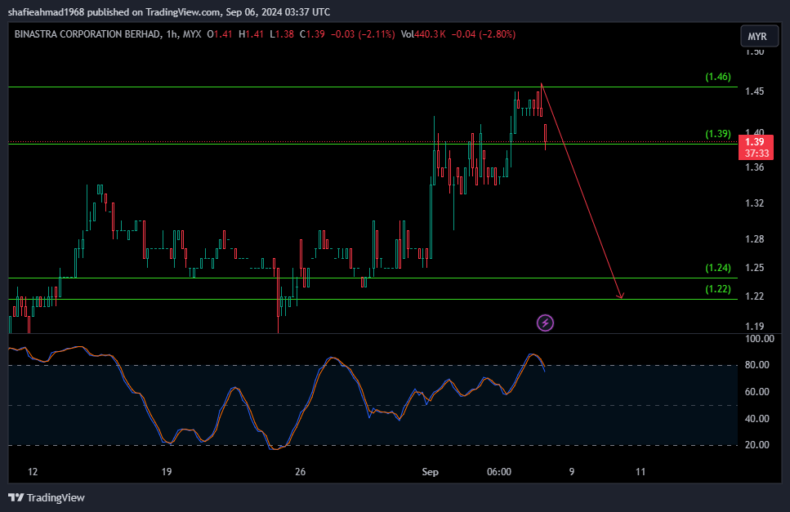Image resolution: width=790 pixels, height=512 pixels.
Task: Click the 40.00 oscillator scale value
Action: [x=757, y=418]
